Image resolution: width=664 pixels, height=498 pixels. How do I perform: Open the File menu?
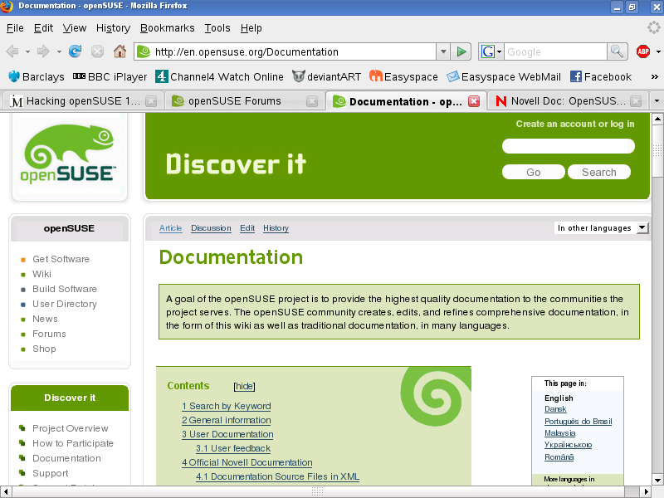pyautogui.click(x=15, y=28)
